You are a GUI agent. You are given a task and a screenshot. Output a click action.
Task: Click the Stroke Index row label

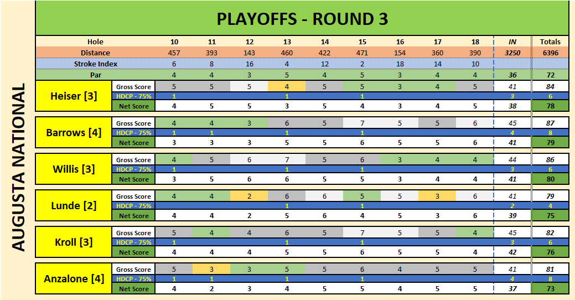[x=95, y=64]
